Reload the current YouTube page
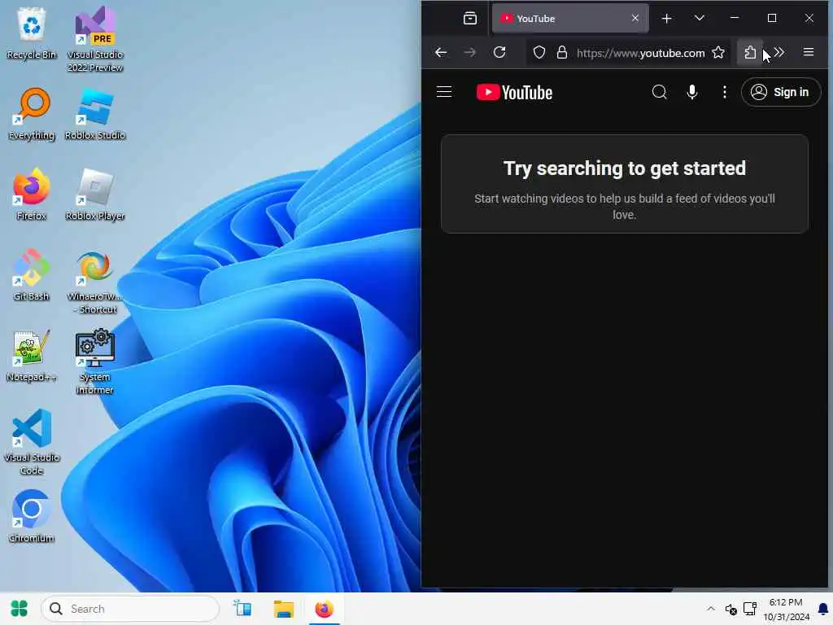 click(499, 52)
